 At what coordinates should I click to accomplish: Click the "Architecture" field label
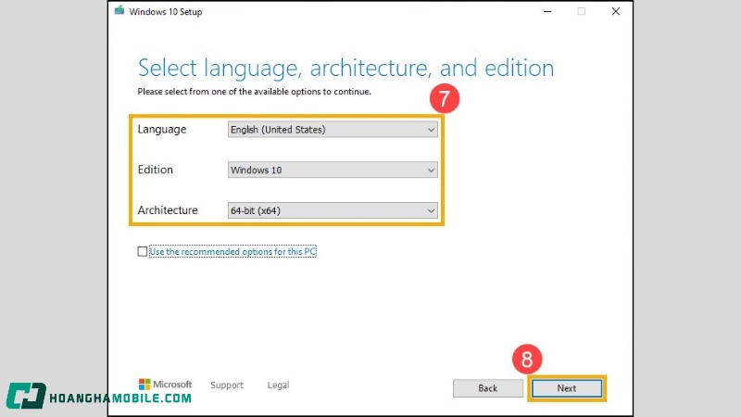168,210
